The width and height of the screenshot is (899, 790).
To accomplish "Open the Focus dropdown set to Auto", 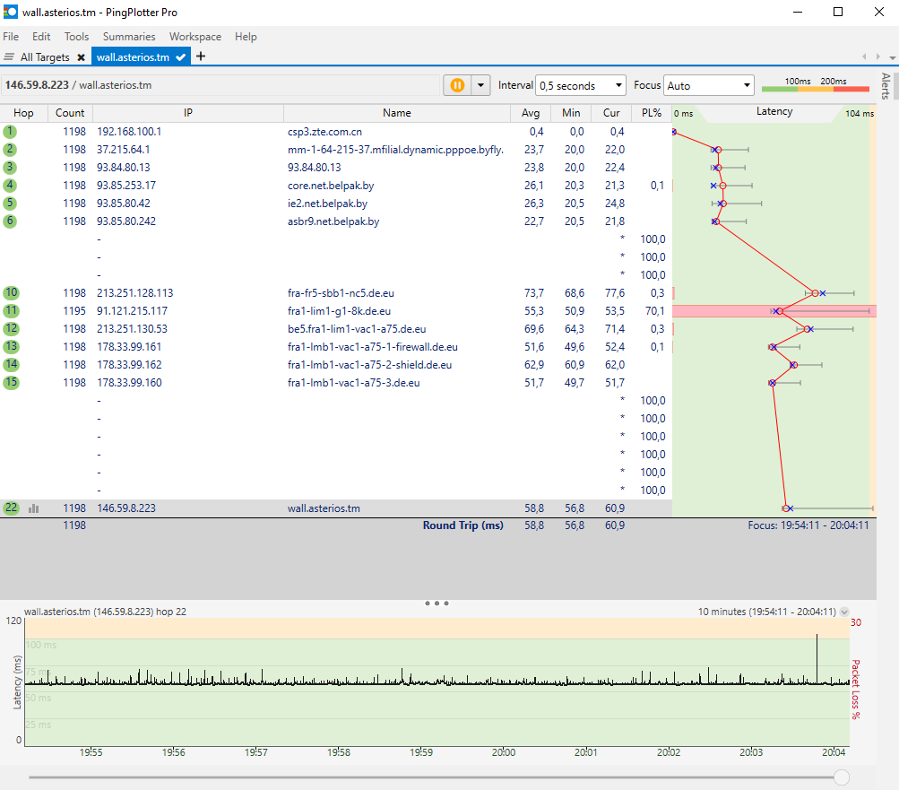I will [709, 85].
